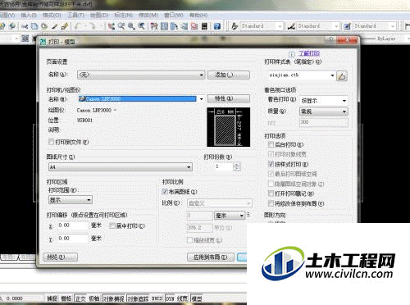Toggle the 对象捕捉 status bar button
The width and height of the screenshot is (410, 305).
click(x=114, y=298)
